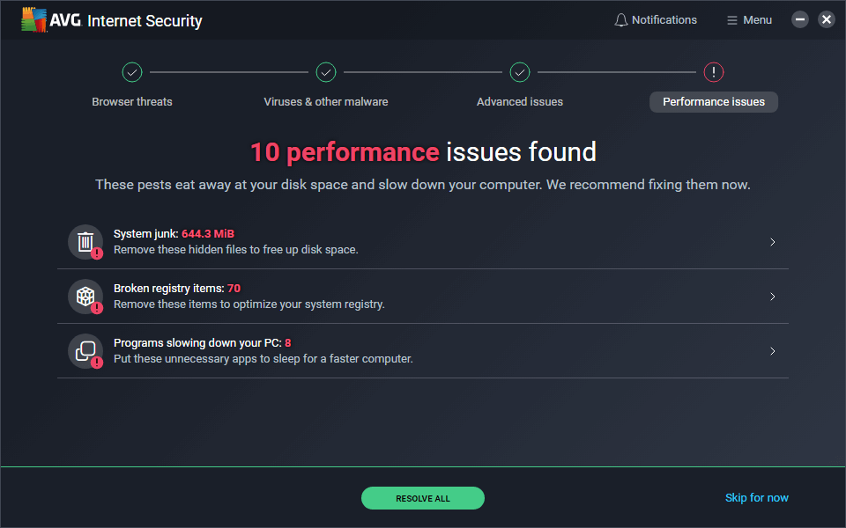Click the AVG logo icon

[35, 20]
